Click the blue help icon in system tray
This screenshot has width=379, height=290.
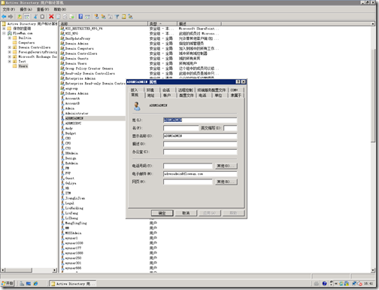click(x=324, y=283)
